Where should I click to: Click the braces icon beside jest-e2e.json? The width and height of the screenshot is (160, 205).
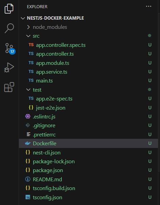[x=31, y=108]
